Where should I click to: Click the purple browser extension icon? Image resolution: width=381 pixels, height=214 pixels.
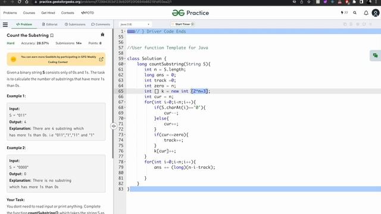point(325,2)
